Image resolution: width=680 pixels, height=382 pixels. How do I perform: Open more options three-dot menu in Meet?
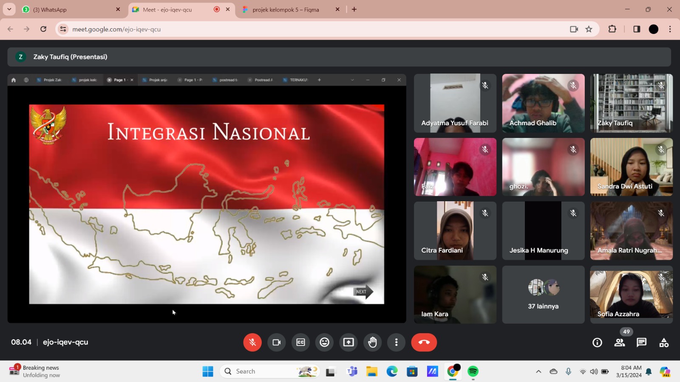396,343
